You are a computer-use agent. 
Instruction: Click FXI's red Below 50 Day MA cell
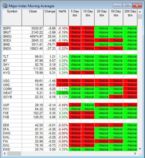tap(116, 141)
